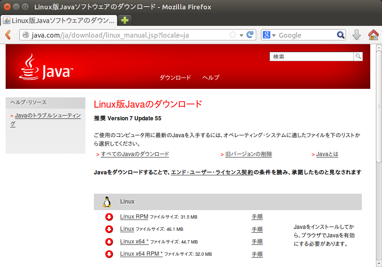Go to Firefox home page icon
Image resolution: width=382 pixels, height=267 pixels.
pyautogui.click(x=373, y=35)
